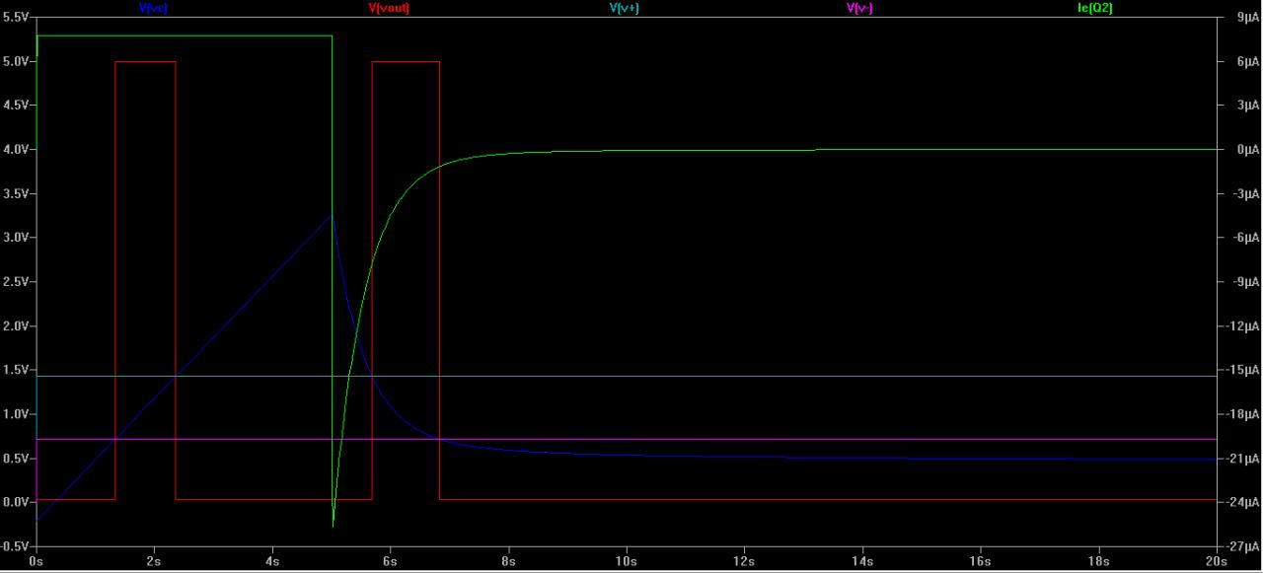Click the -6µA right axis label
Viewport: 1263px width, 573px height.
pos(1245,238)
